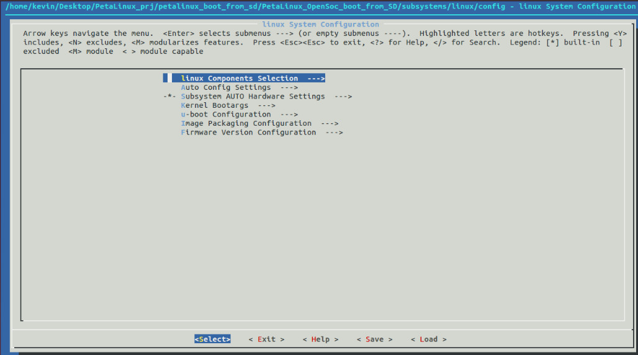The image size is (638, 355).
Task: Open Auto Config Settings submenu
Action: (240, 87)
